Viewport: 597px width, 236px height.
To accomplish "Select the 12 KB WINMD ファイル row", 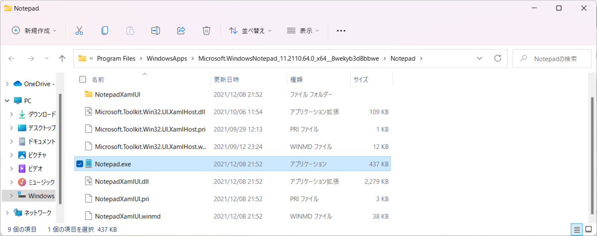I will coord(232,146).
